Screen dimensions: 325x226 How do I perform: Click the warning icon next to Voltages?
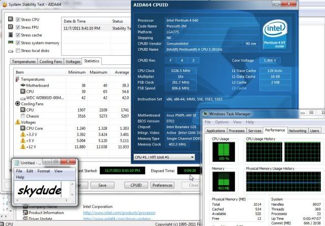(x=18, y=122)
